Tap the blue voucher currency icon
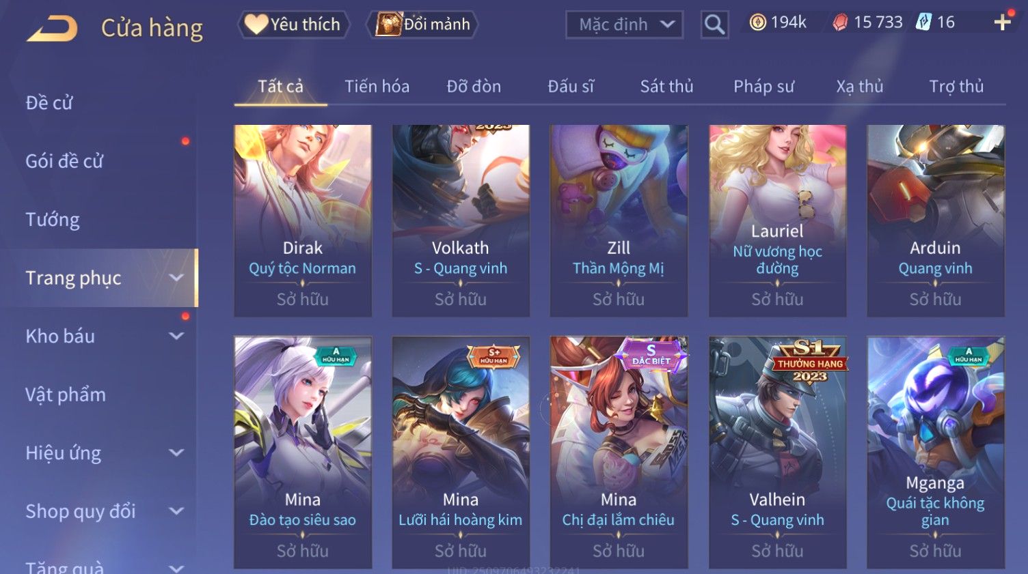This screenshot has height=574, width=1028. (923, 23)
